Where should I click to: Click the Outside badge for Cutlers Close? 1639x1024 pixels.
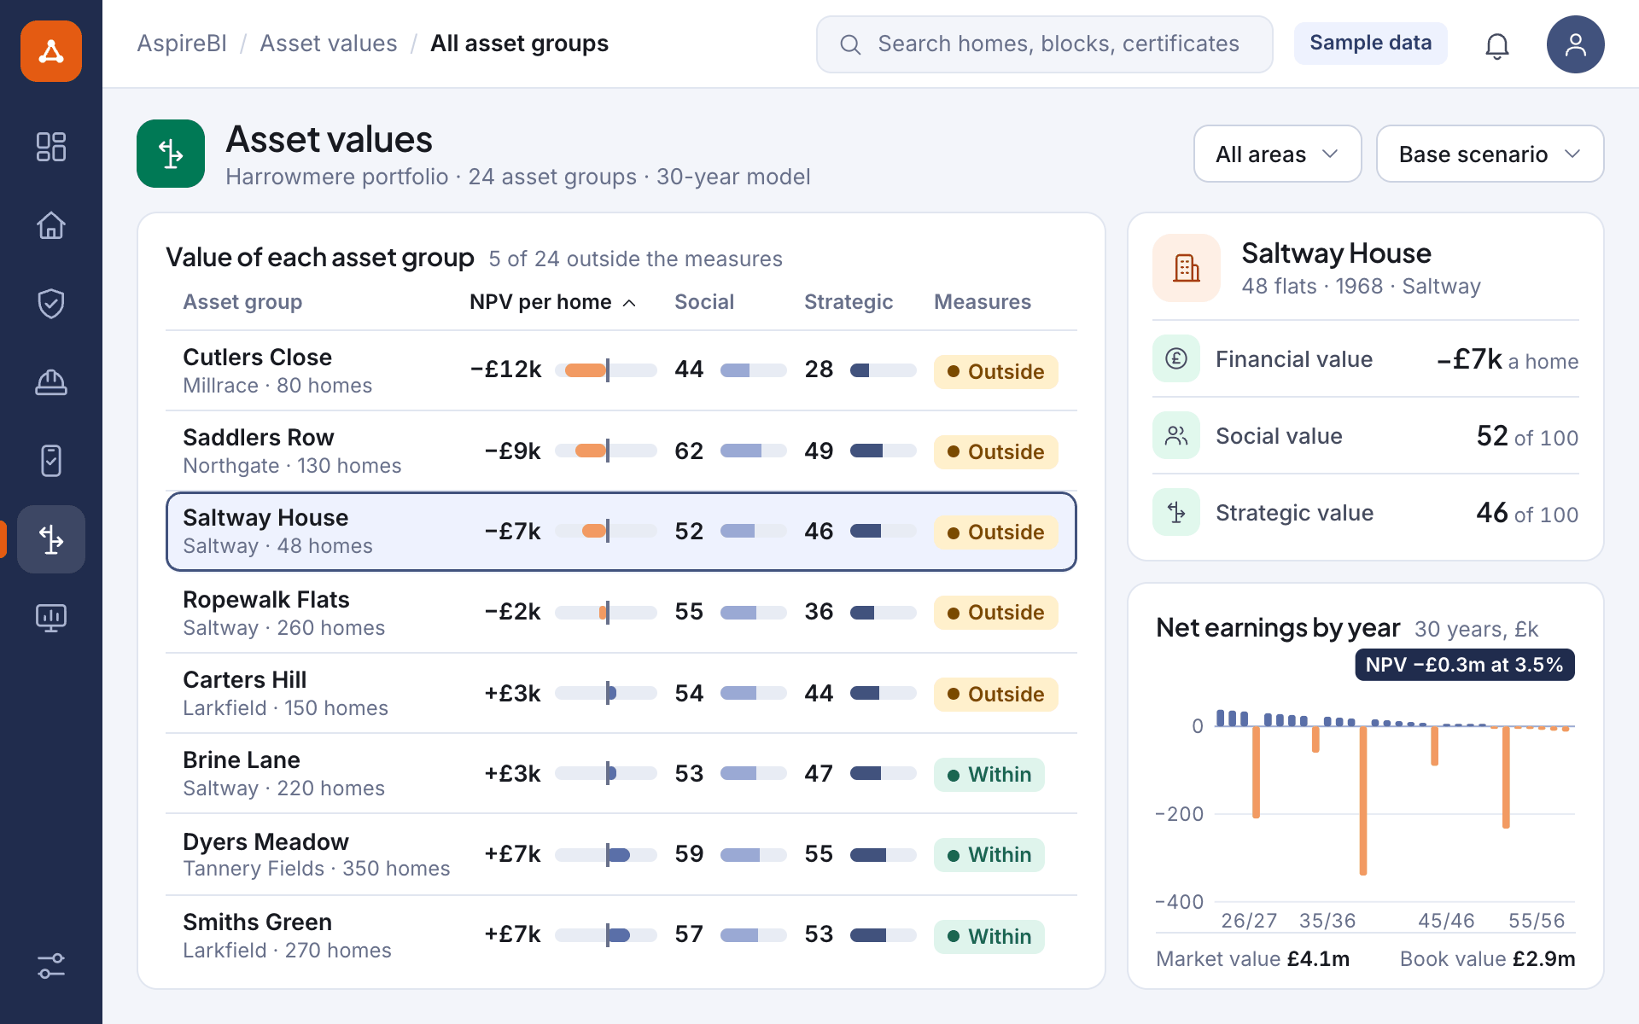[995, 371]
